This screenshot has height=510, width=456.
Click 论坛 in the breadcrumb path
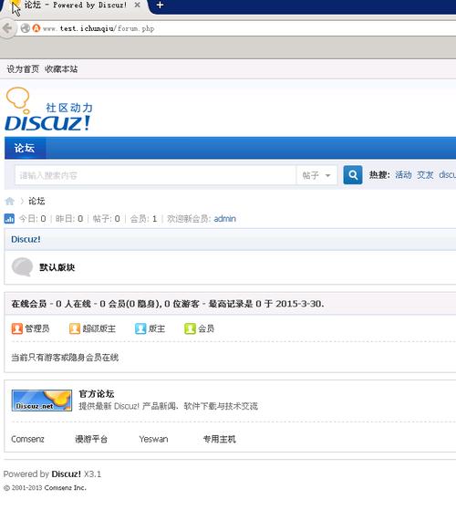(x=36, y=201)
